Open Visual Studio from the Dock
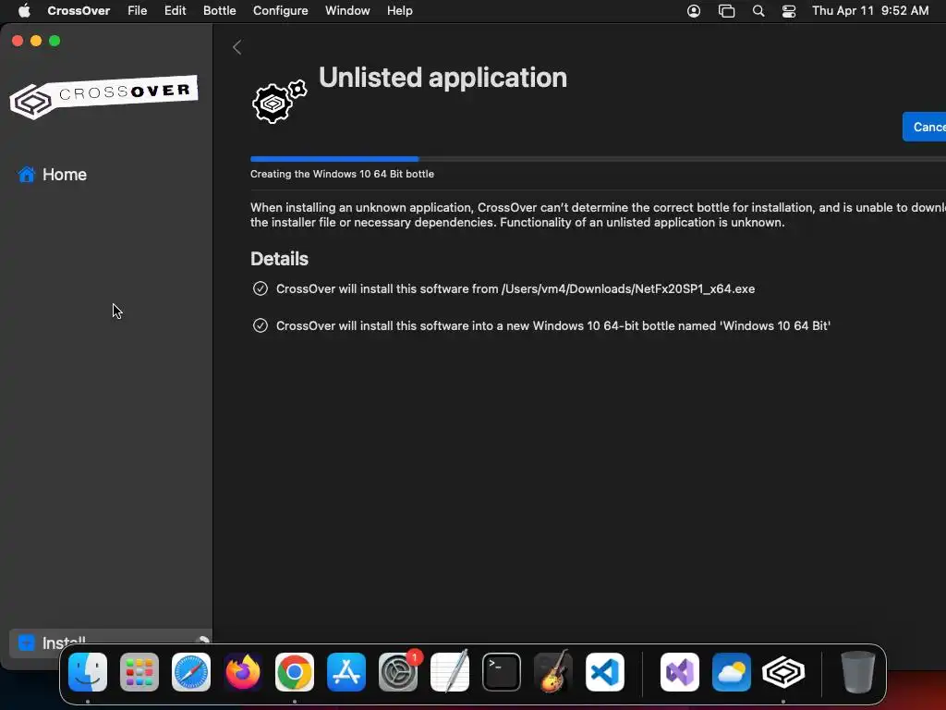Screen dimensions: 946x710 coord(680,672)
